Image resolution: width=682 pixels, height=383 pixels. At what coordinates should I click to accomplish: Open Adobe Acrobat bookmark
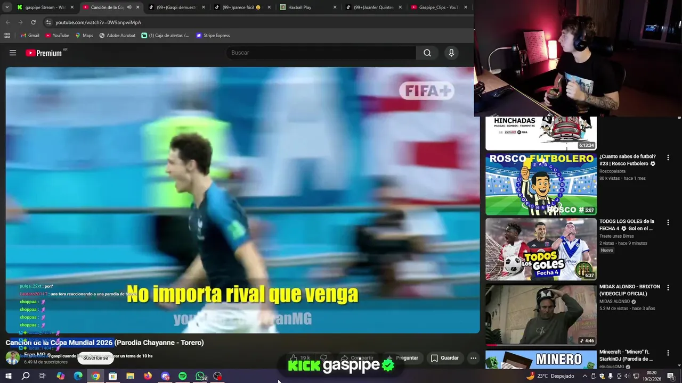(117, 36)
